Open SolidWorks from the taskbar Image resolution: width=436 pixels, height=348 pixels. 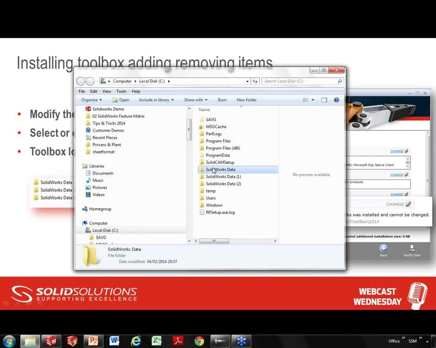(x=51, y=341)
